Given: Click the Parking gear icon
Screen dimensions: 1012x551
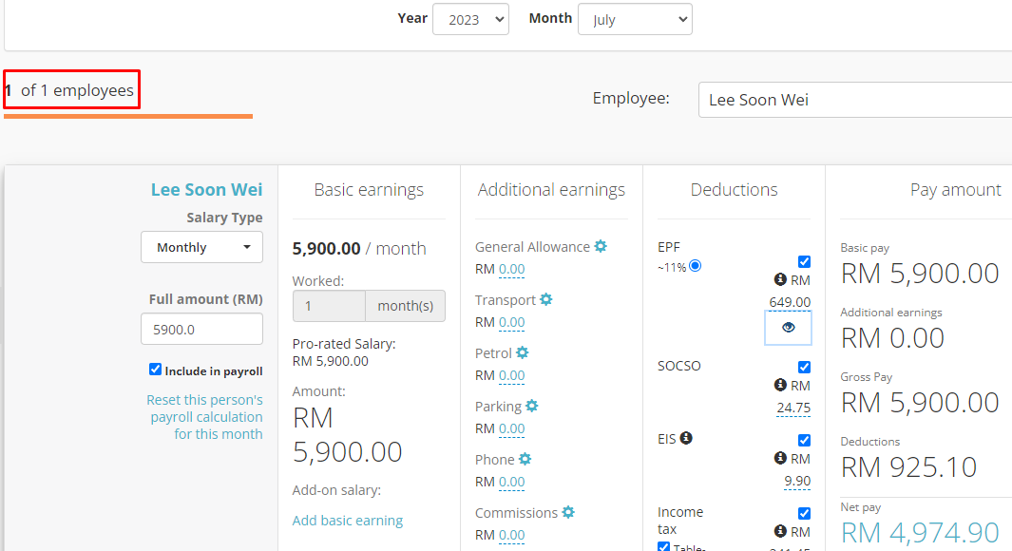Looking at the screenshot, I should pos(532,406).
